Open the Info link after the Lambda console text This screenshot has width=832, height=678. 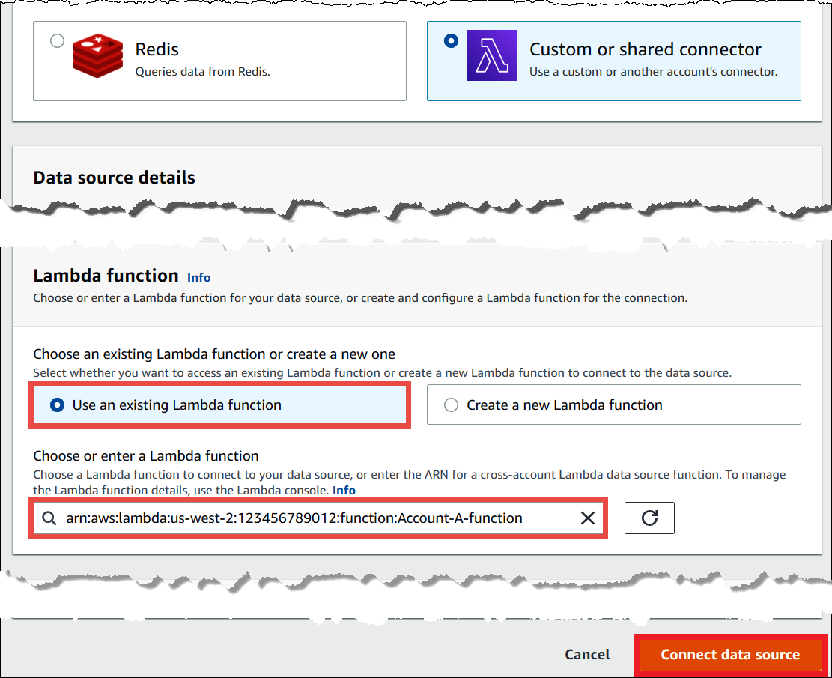344,490
